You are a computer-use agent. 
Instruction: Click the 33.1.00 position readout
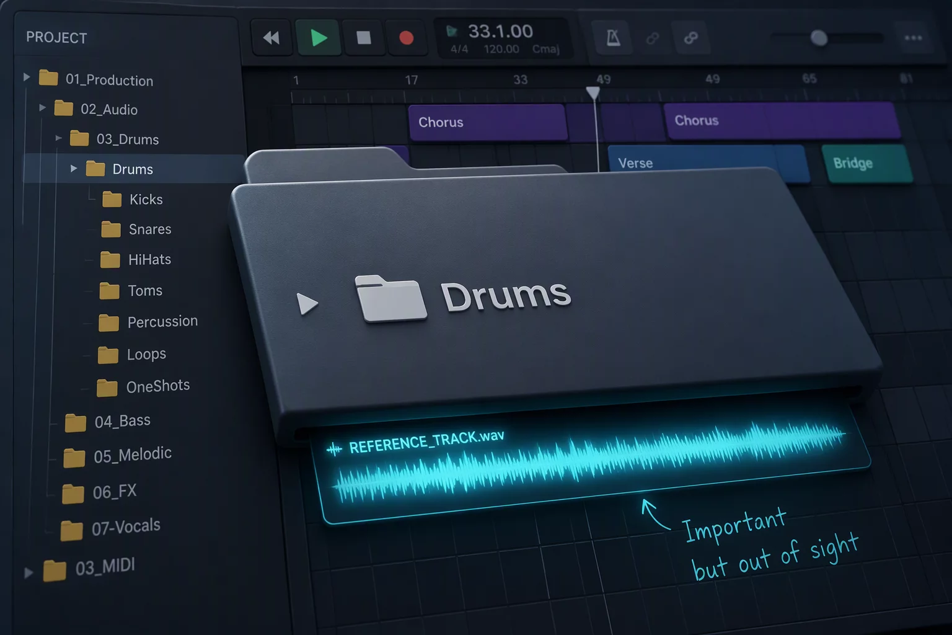tap(500, 31)
